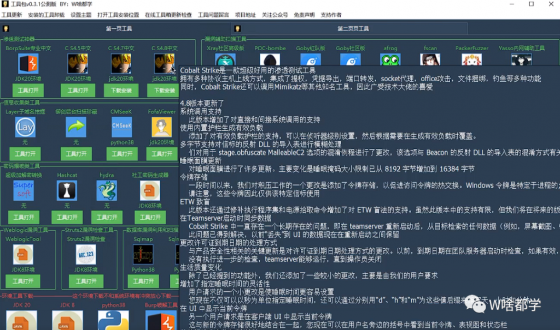Screen dimensions: 560x330
Task: Click 工具打开 button under CMSeeK
Action: tap(122, 154)
